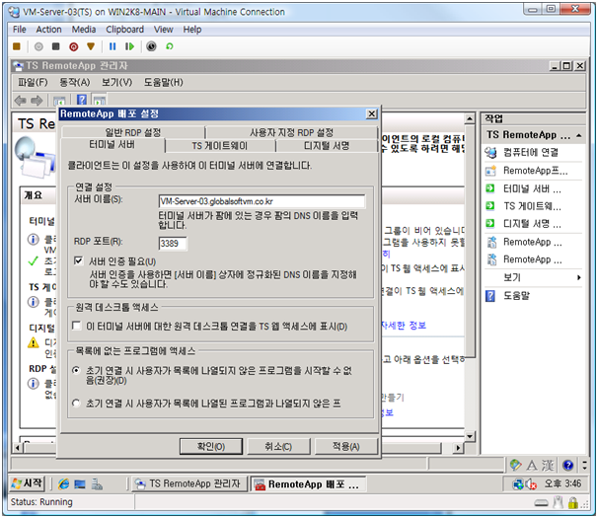Open Hyper-V Clipboard menu
598x518 pixels.
tap(124, 30)
